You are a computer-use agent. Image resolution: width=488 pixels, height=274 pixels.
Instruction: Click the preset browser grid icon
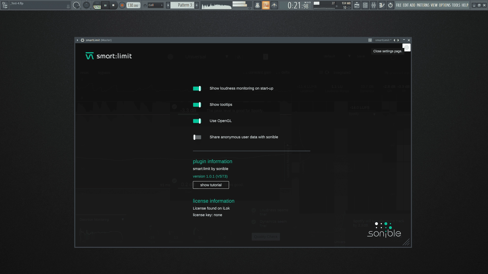(x=370, y=40)
